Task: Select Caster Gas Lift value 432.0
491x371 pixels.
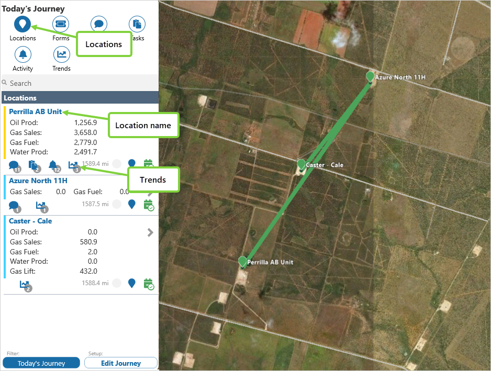Action: (88, 271)
